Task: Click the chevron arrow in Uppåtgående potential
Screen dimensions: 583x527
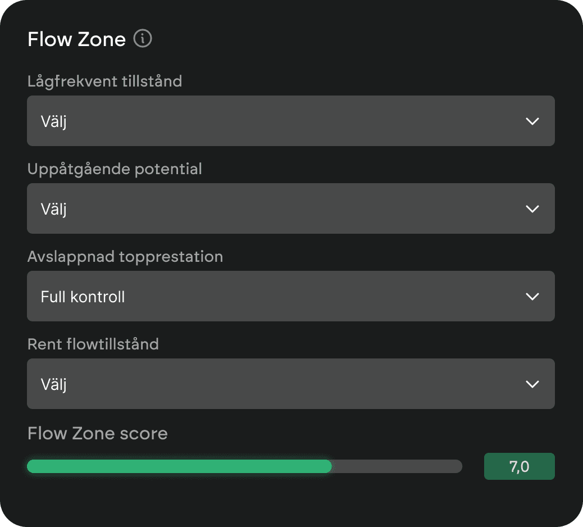Action: 532,208
